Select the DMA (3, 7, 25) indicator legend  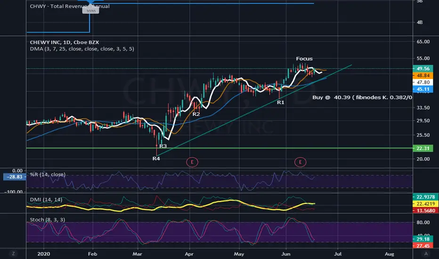click(82, 49)
